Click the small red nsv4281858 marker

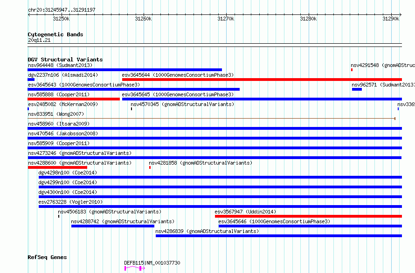[150, 167]
